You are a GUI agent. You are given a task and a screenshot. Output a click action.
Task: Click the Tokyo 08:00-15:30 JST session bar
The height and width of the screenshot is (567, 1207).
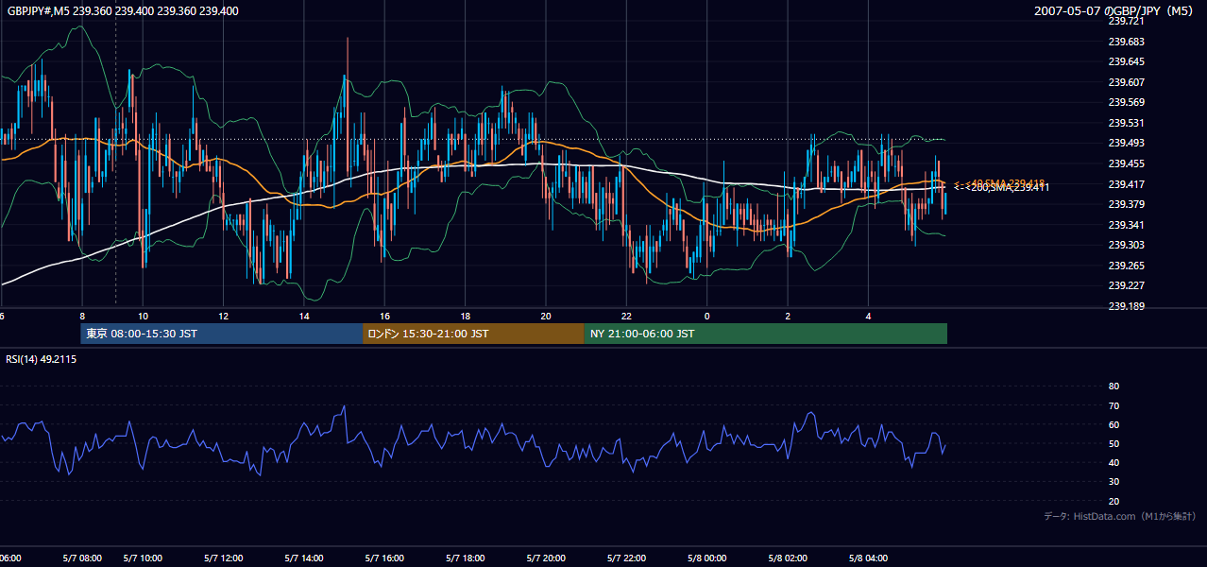pos(222,334)
